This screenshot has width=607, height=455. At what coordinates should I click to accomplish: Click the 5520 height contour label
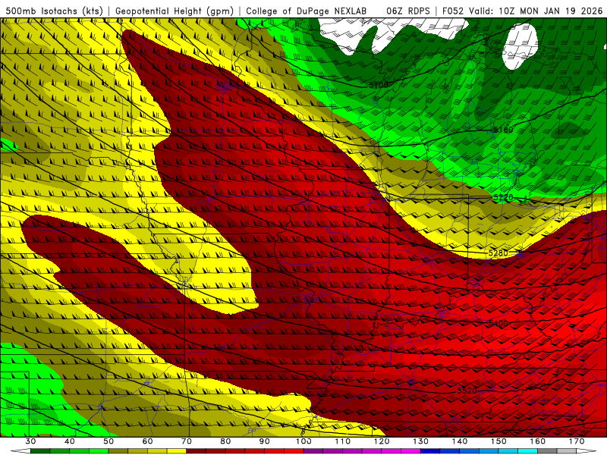[x=467, y=391]
